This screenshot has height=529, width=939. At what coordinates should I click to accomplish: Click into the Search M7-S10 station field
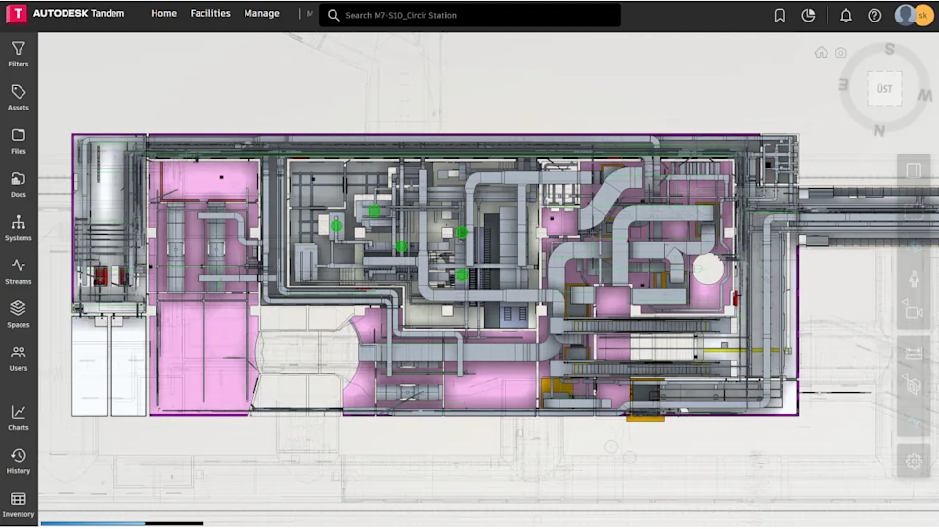point(469,15)
